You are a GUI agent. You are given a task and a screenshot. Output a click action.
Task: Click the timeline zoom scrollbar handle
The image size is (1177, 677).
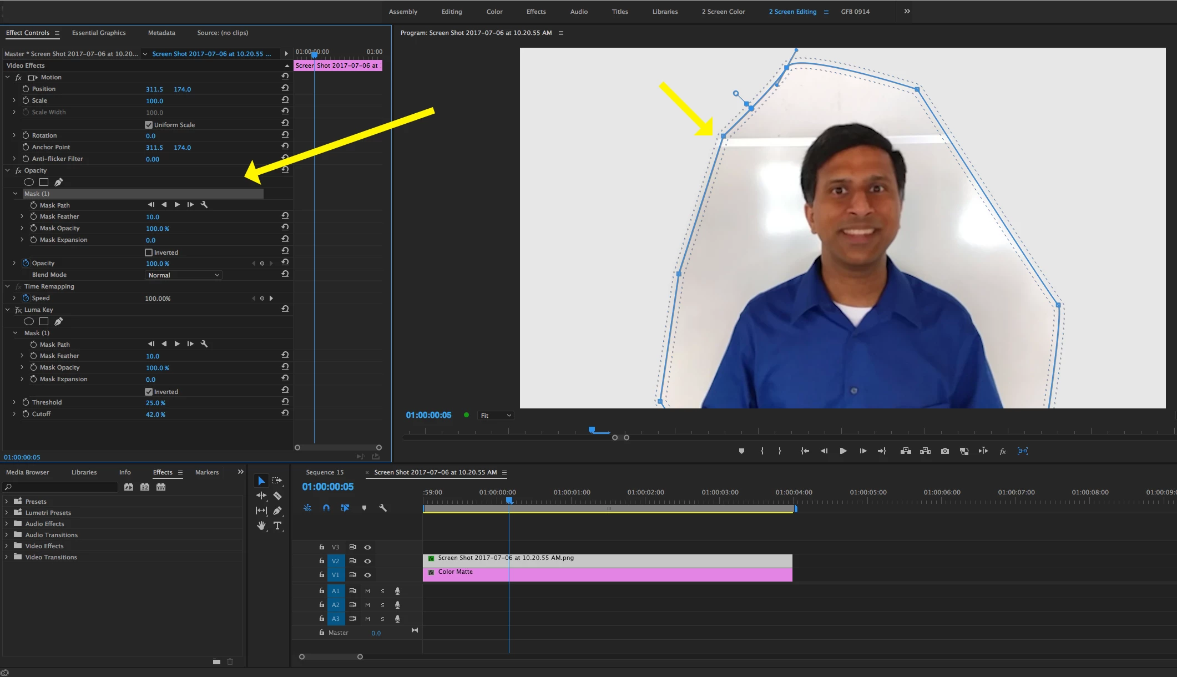tap(331, 657)
